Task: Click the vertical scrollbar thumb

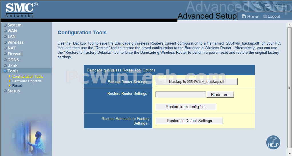Action: pos(290,87)
